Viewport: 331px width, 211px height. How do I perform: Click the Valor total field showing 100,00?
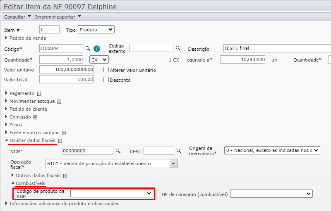(66, 79)
